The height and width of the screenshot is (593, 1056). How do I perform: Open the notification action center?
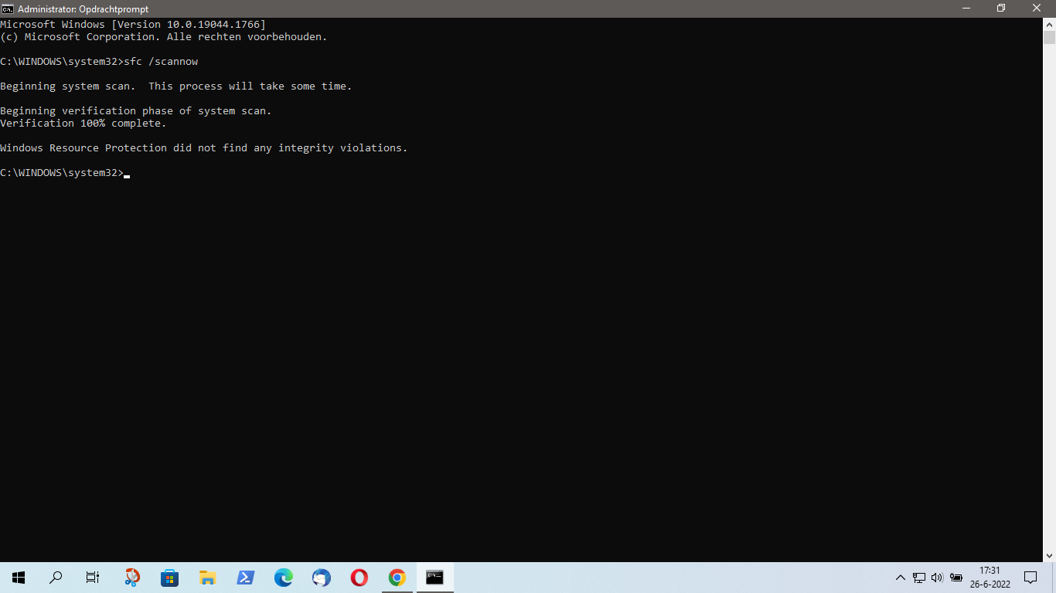(1030, 578)
